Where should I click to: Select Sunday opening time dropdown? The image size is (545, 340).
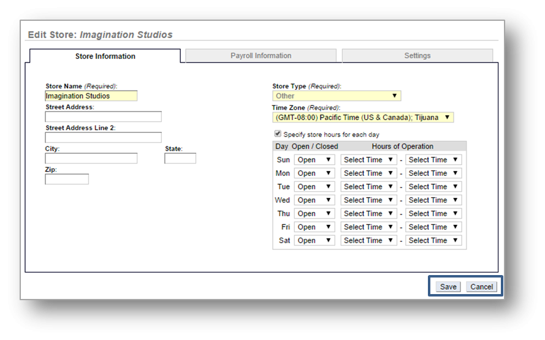click(368, 160)
